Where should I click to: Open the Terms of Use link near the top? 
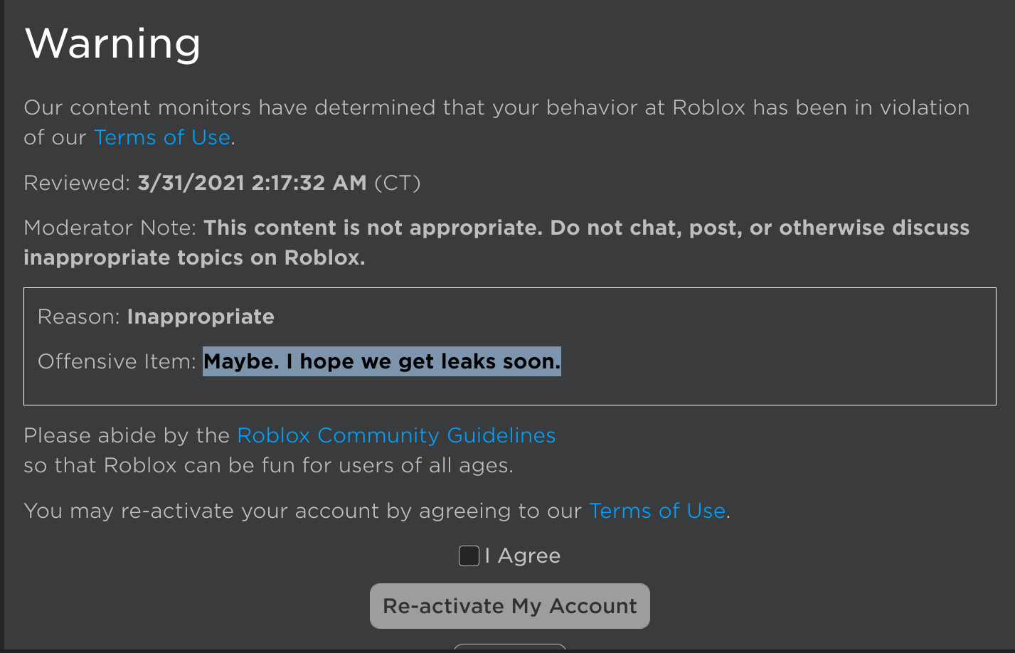pos(162,137)
